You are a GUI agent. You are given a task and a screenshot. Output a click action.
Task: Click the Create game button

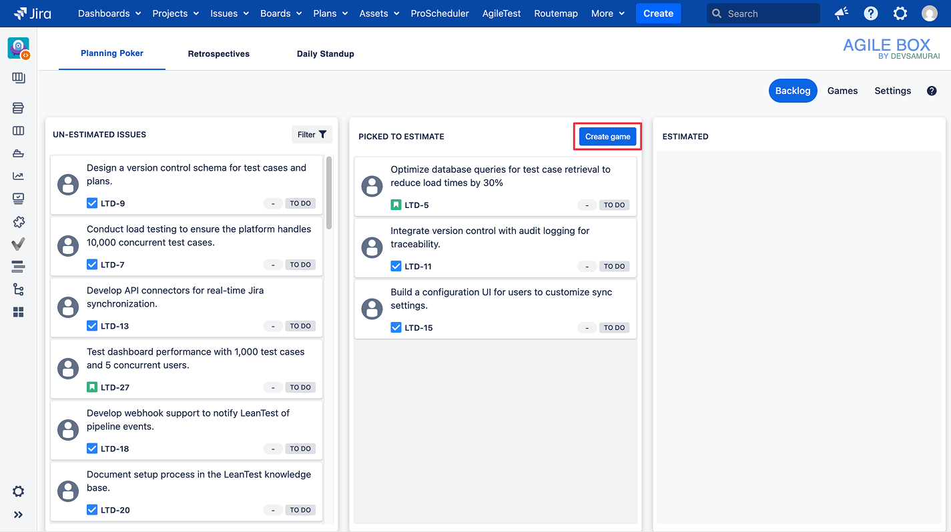pyautogui.click(x=607, y=137)
